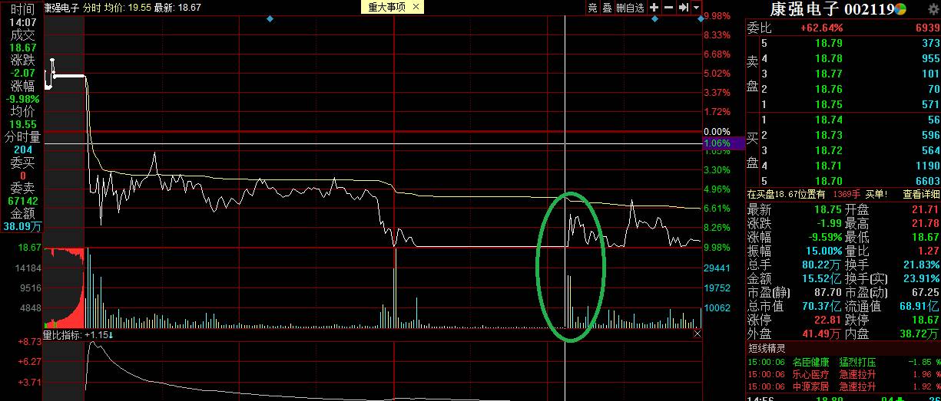941x401 pixels.
Task: Click the blue diamond marker near toolbar
Action: click(654, 18)
